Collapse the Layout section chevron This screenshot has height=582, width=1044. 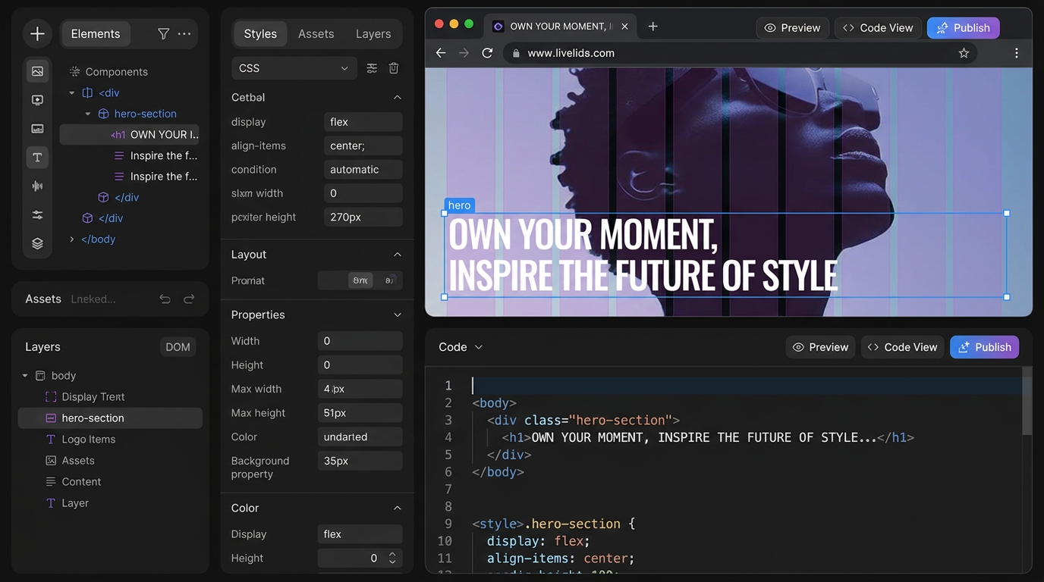coord(397,255)
